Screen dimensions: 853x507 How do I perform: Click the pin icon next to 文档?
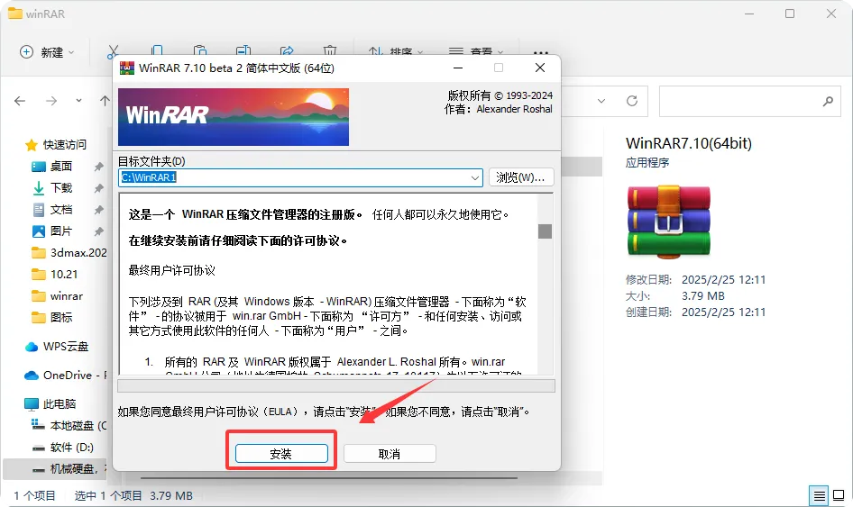tap(98, 210)
